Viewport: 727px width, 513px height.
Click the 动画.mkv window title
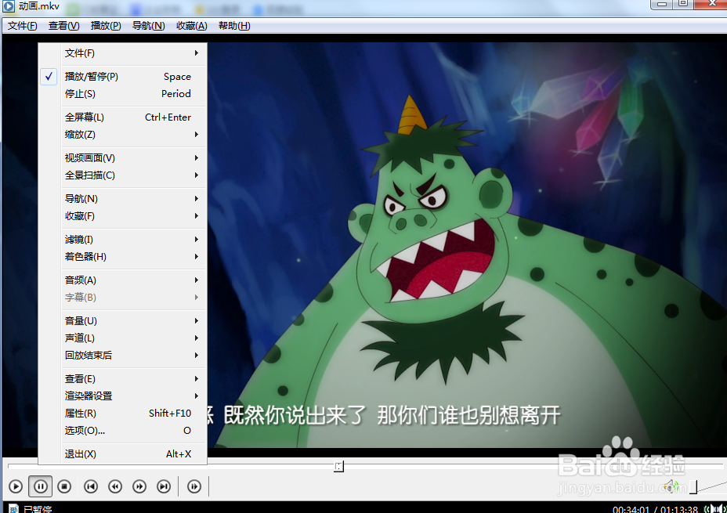point(39,6)
